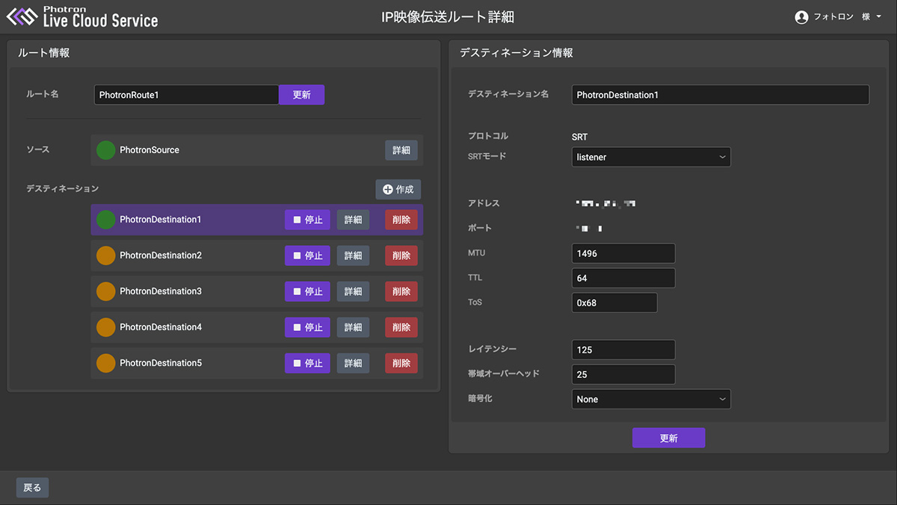
Task: Click green status circle of PhotronDestination1
Action: coord(106,220)
